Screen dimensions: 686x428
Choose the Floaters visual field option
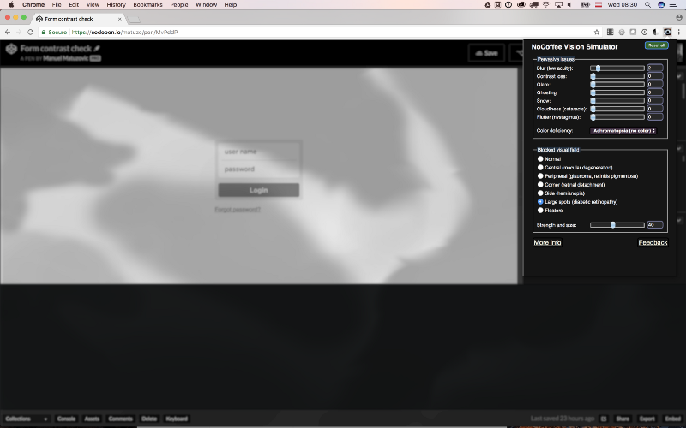(540, 210)
